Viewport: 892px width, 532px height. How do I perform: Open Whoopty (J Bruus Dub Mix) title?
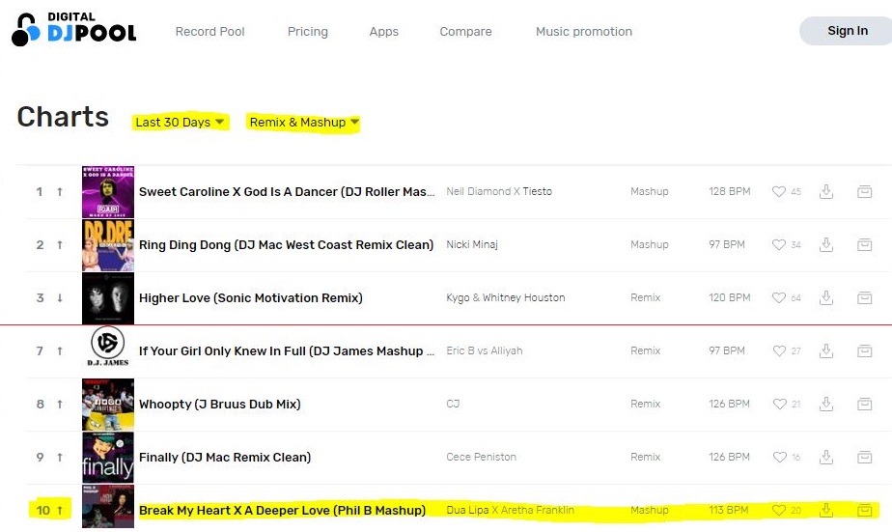click(x=219, y=404)
